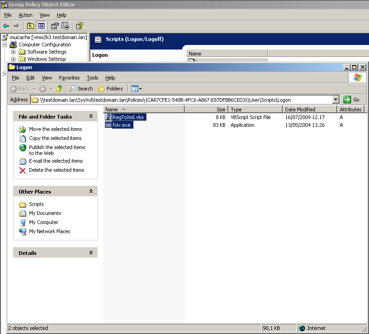Click the My Network Places icon
The image size is (369, 334).
pos(23,232)
